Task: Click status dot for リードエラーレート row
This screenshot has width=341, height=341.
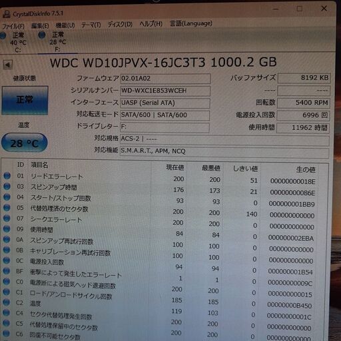Action: pyautogui.click(x=7, y=176)
